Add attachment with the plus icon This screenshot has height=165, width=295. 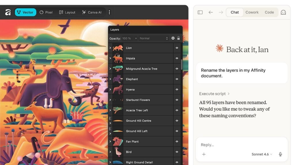pyautogui.click(x=204, y=154)
